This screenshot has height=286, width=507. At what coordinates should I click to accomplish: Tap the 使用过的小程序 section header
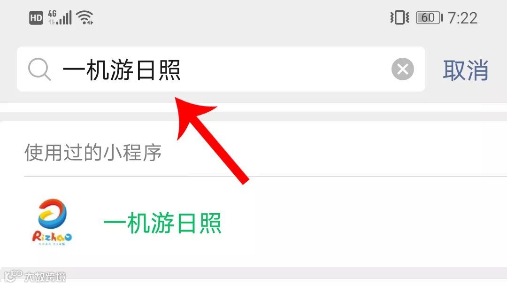click(x=93, y=152)
